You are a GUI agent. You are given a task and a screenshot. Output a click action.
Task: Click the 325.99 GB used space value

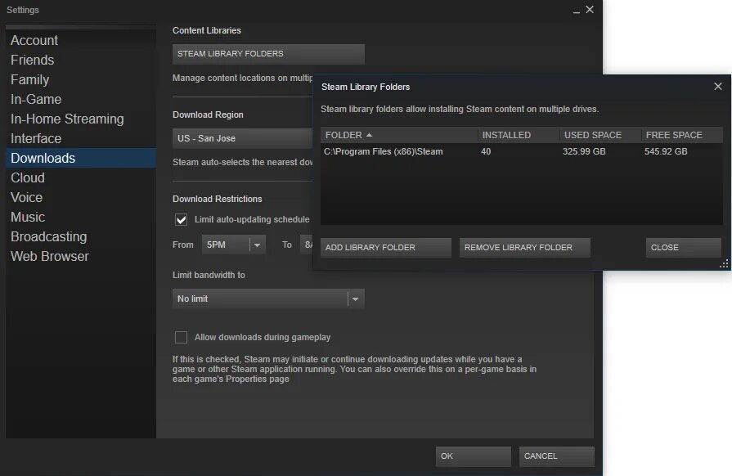tap(584, 151)
